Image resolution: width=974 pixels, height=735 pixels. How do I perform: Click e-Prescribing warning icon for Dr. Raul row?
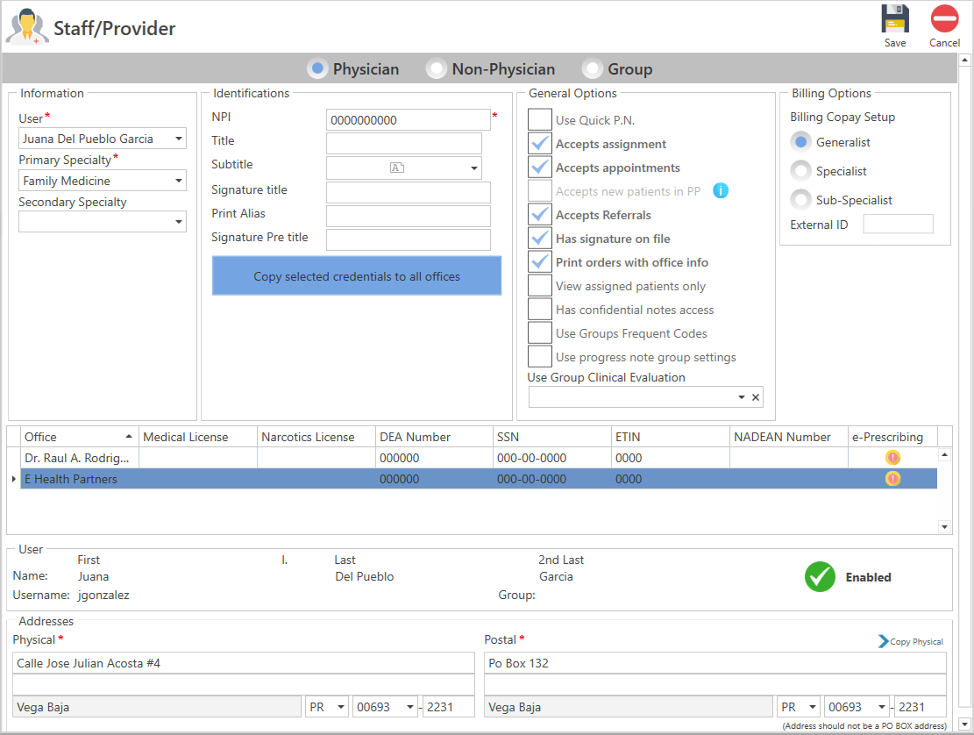(x=892, y=458)
